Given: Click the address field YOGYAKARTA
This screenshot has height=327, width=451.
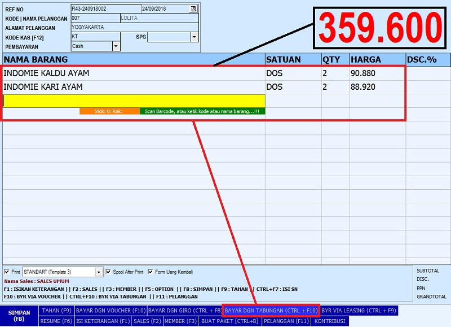Looking at the screenshot, I should tap(135, 27).
